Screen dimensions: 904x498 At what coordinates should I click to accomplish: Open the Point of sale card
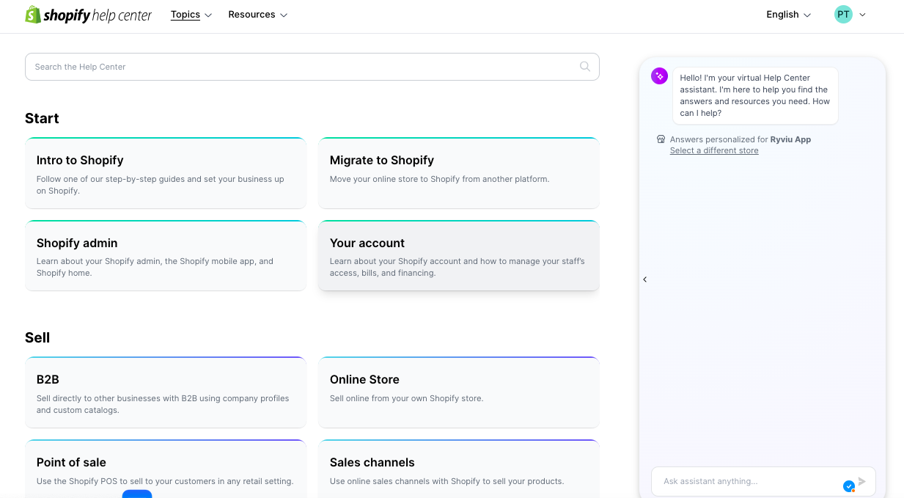(x=166, y=469)
